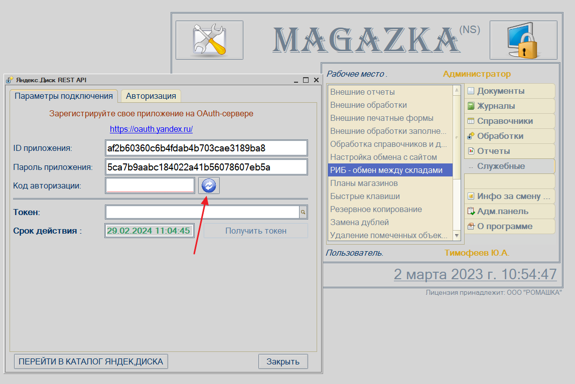Click the Закрыть button
Screen dimensions: 575x384
(282, 361)
